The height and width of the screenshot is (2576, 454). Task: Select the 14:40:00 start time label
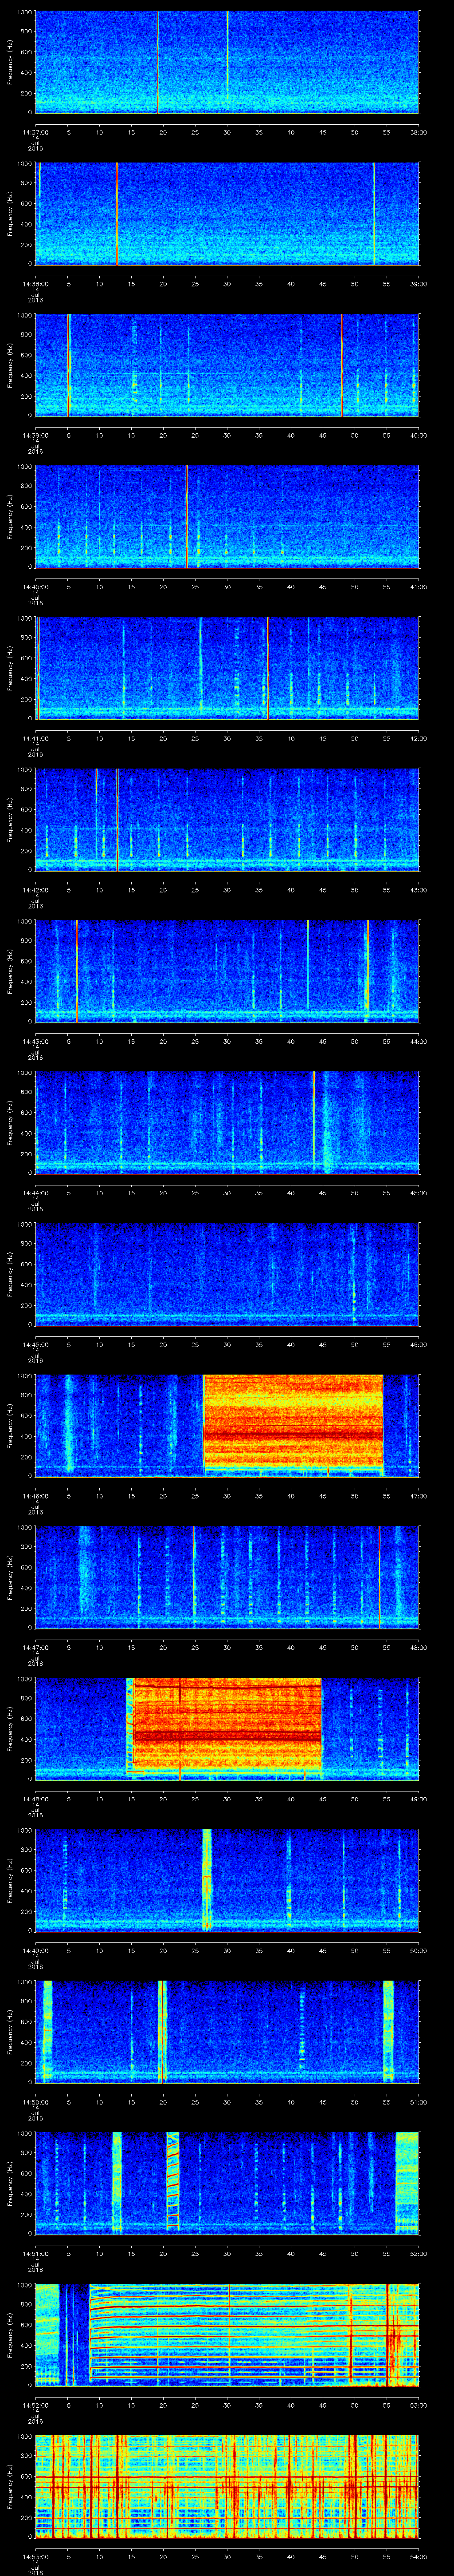point(36,586)
